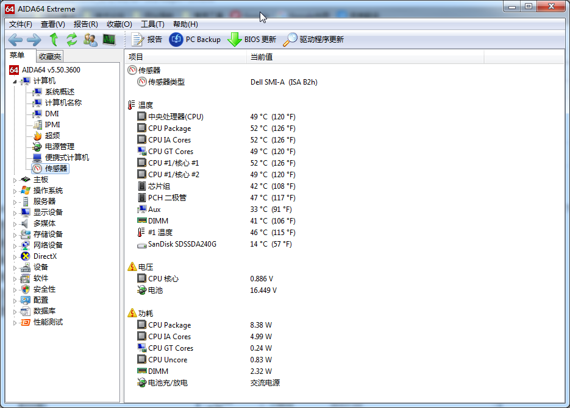Select the PCH 二极管 row

click(344, 198)
